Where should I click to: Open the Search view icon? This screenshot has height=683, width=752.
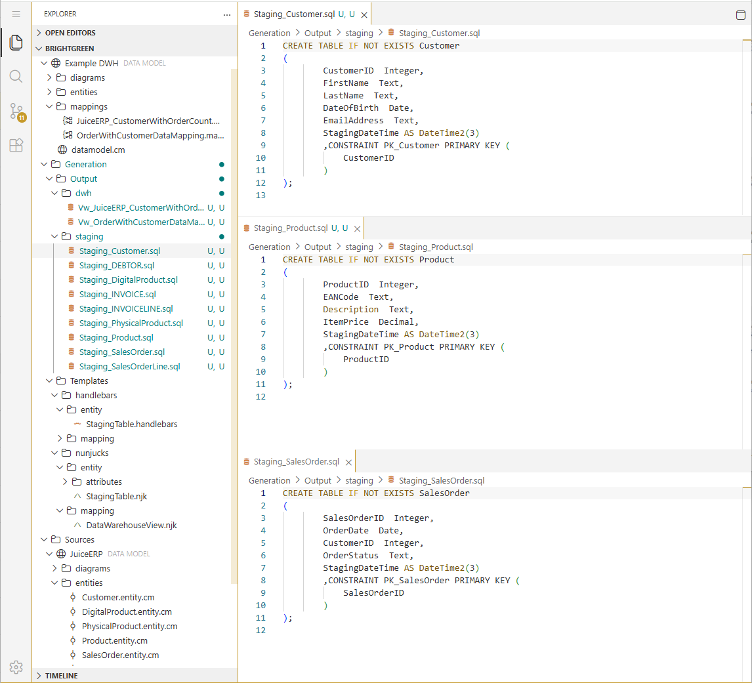[x=16, y=76]
